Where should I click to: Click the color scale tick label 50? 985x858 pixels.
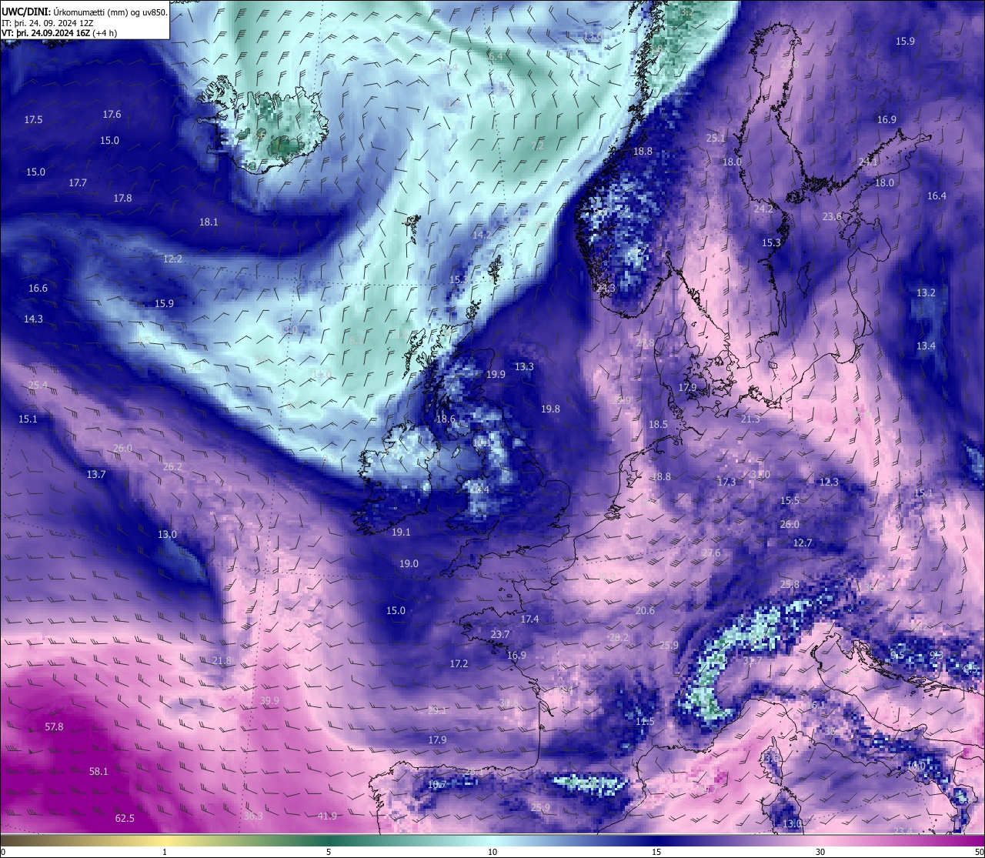[x=979, y=852]
